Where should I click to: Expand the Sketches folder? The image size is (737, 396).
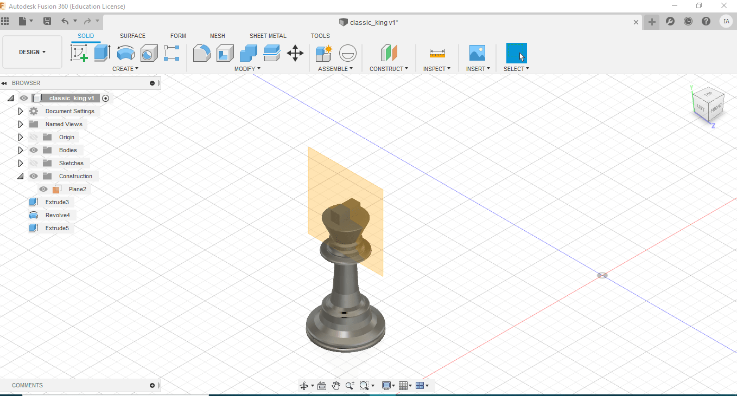[21, 163]
